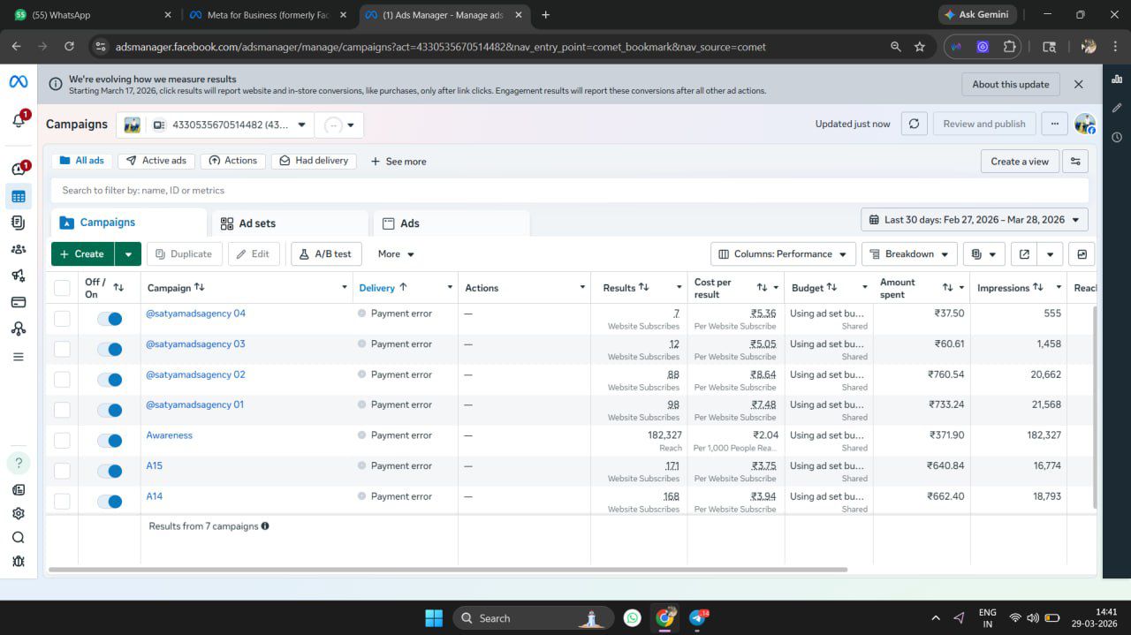
Task: Click the green Create button
Action: tap(82, 254)
